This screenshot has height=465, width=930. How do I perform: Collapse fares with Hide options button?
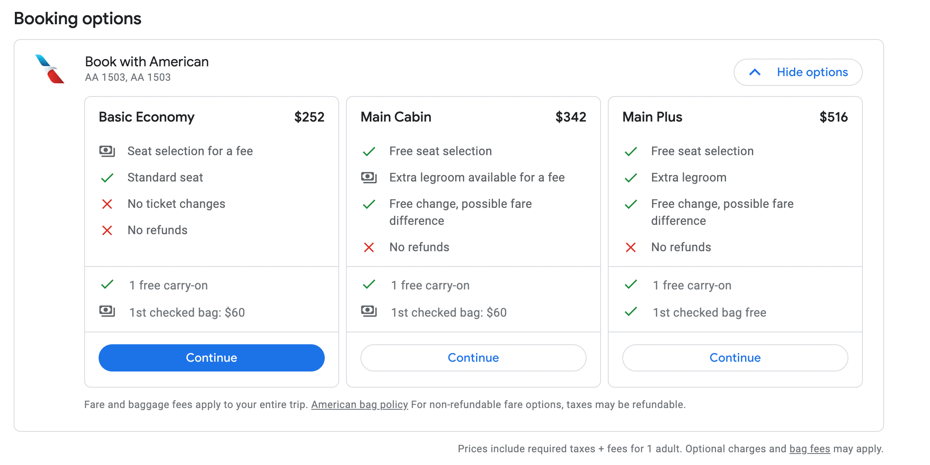pyautogui.click(x=798, y=72)
